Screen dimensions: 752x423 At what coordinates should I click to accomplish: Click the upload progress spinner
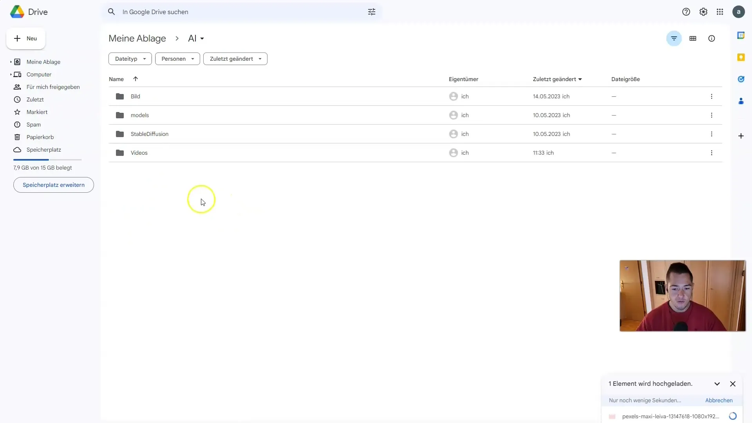pos(733,416)
